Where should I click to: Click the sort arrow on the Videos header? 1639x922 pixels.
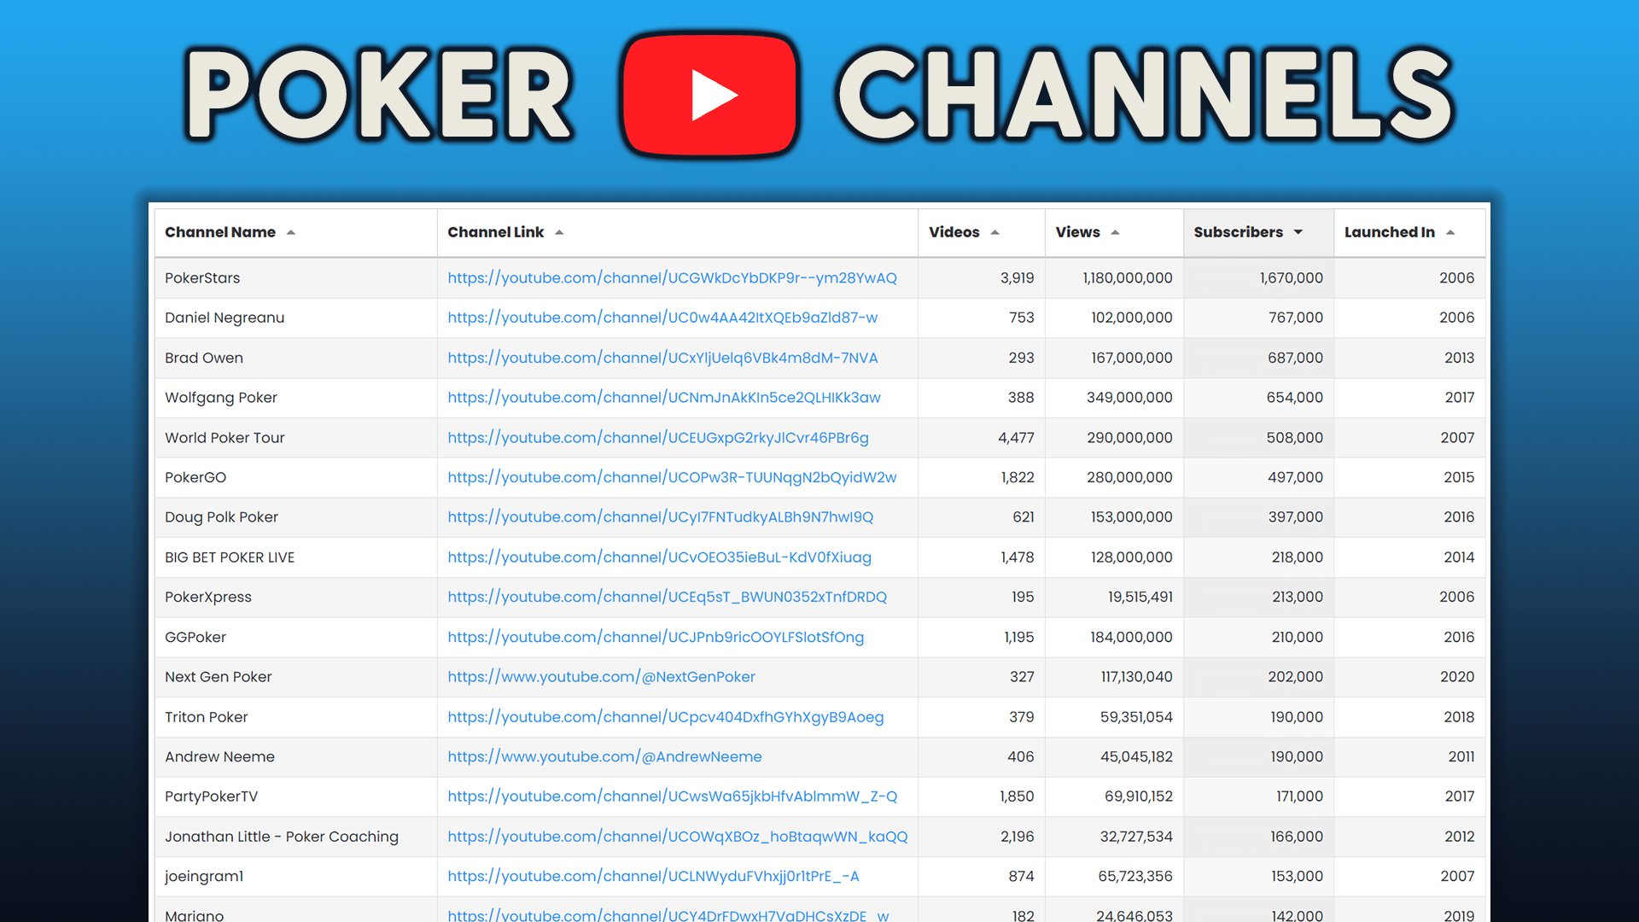[994, 231]
